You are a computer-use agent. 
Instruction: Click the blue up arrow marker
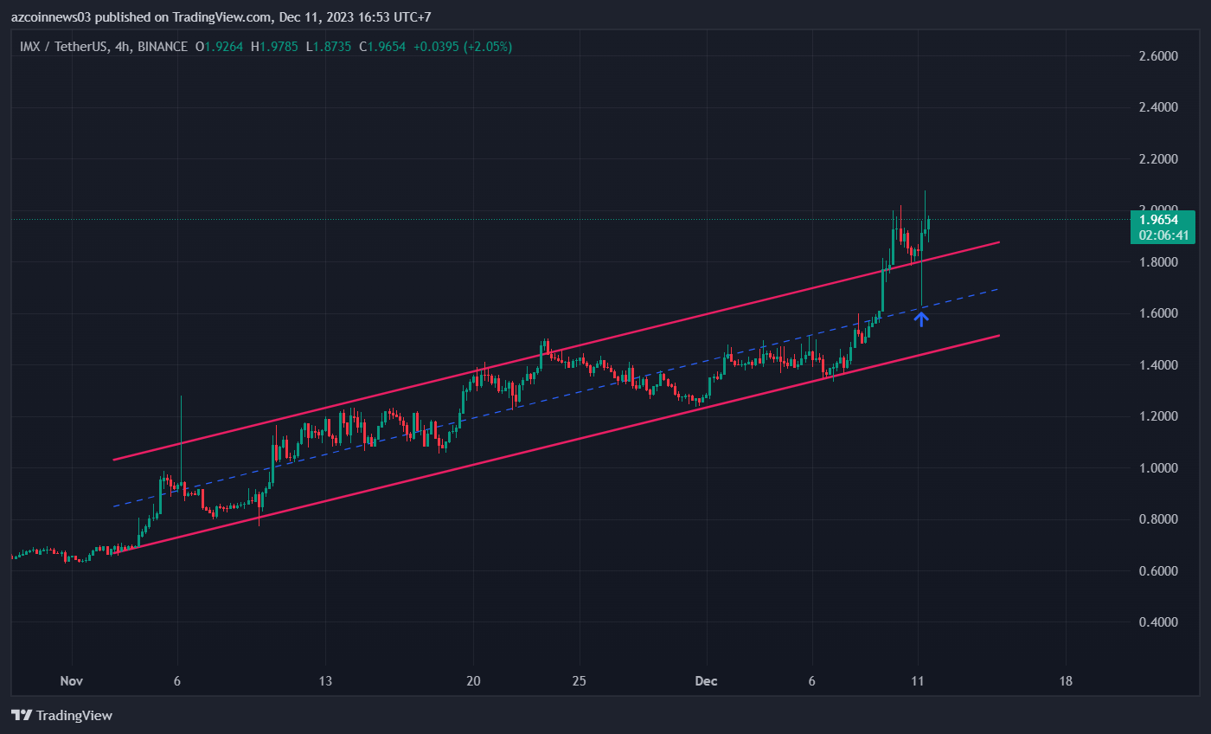click(x=922, y=319)
